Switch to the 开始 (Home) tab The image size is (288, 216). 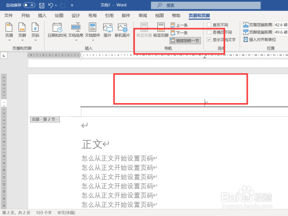pos(25,16)
